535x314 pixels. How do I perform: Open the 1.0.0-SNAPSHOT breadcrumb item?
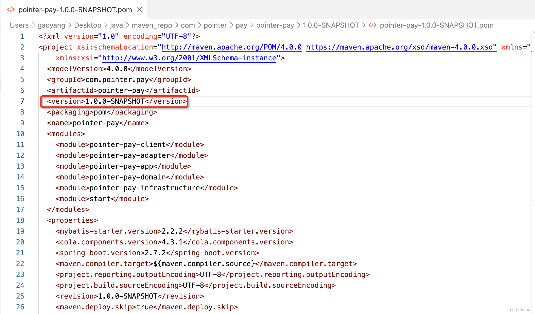331,25
